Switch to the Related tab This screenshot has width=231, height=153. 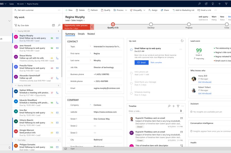(91, 34)
